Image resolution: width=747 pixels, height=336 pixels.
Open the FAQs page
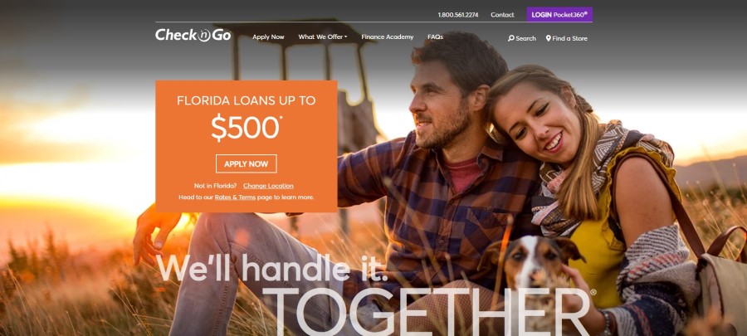pyautogui.click(x=436, y=37)
